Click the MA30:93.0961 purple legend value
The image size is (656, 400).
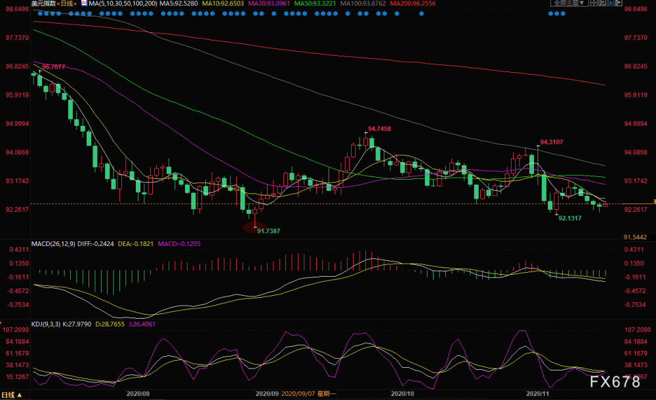[x=268, y=3]
